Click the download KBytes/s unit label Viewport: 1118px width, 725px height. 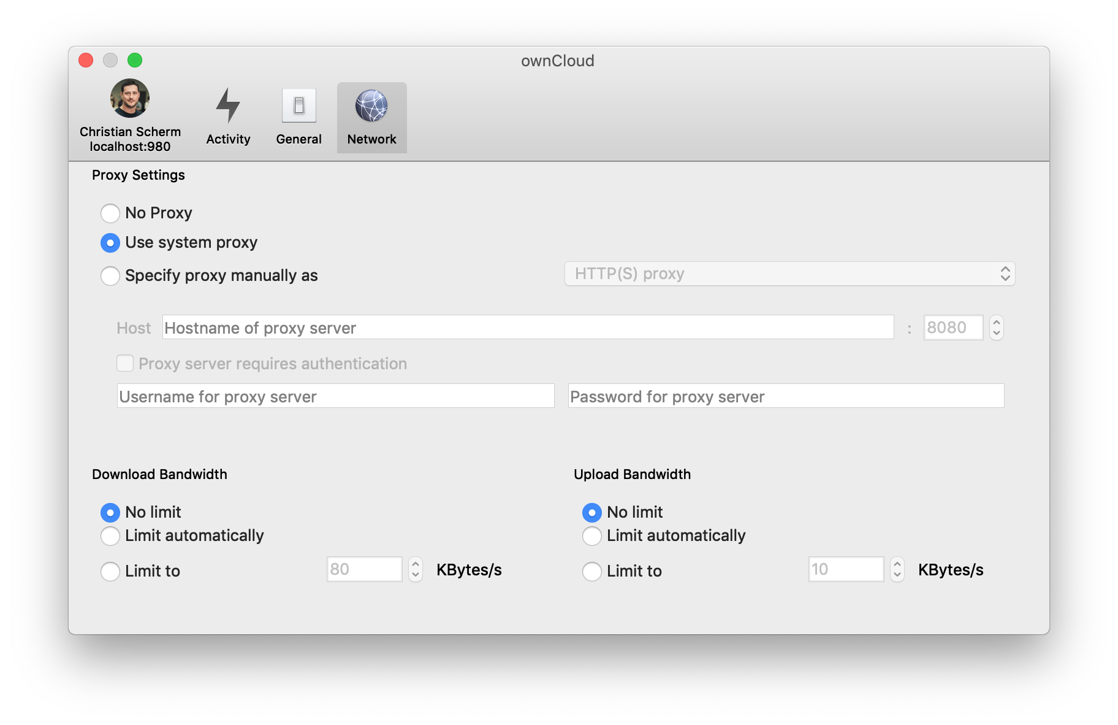[469, 570]
